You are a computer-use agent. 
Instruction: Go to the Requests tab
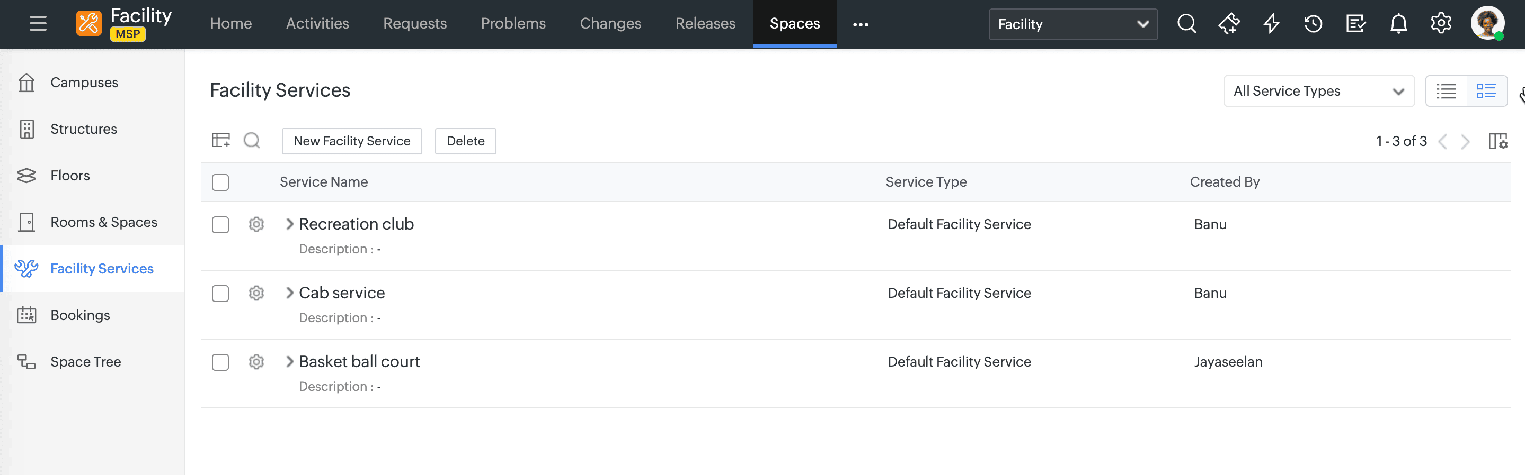[x=414, y=24]
